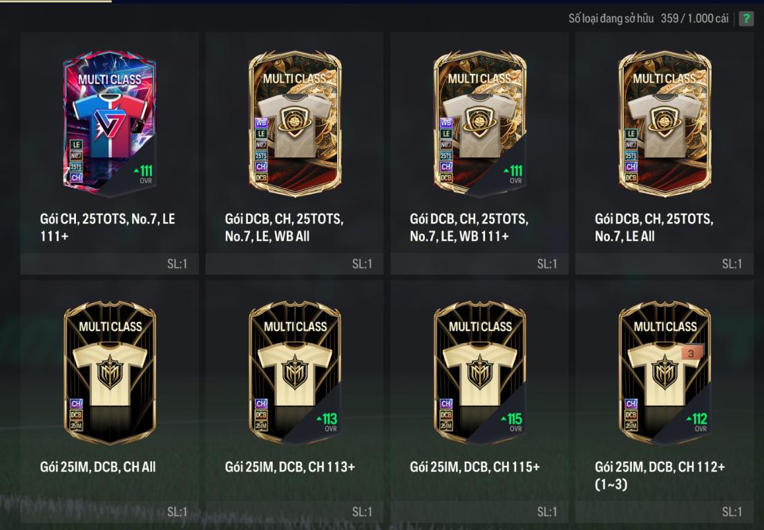This screenshot has height=530, width=764.
Task: Click the green question mark help icon
Action: pos(745,19)
